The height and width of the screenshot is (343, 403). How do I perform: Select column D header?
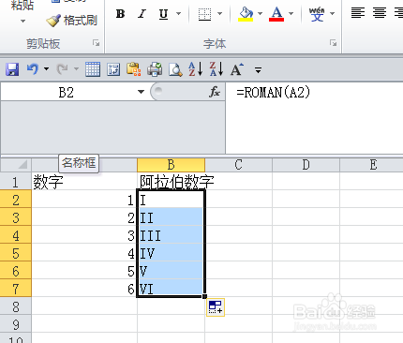click(306, 165)
